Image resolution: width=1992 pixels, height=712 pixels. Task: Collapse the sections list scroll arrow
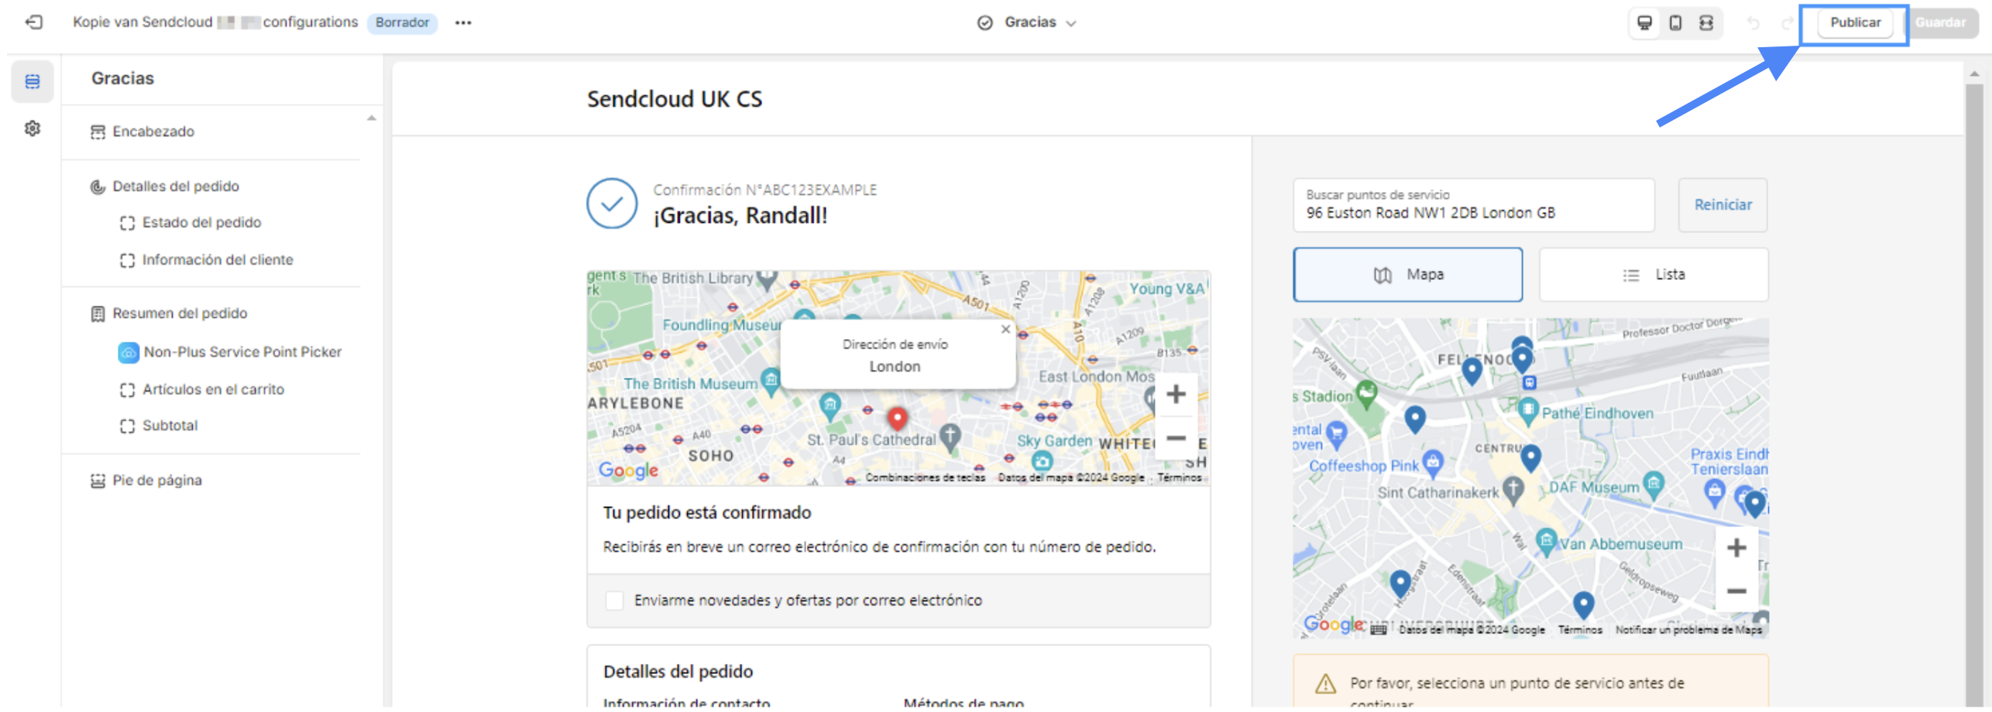[x=371, y=118]
